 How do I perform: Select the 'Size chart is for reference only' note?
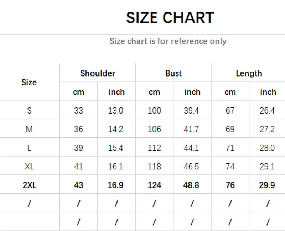click(x=168, y=41)
